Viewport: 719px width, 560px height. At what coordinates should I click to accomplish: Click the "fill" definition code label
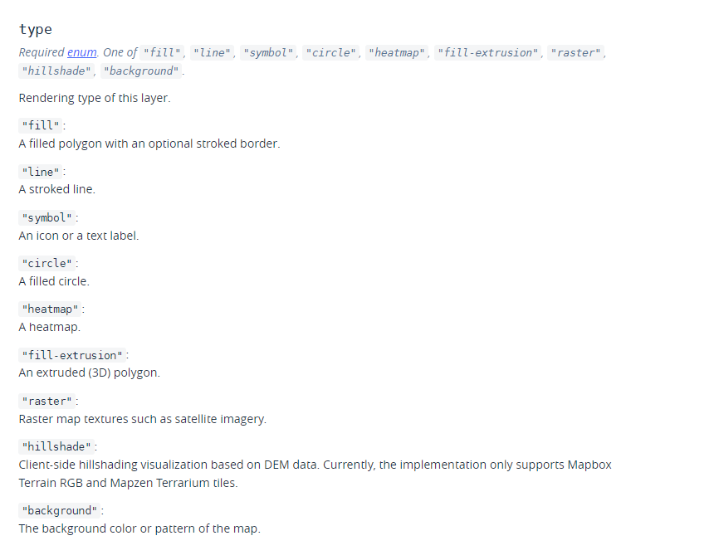41,125
